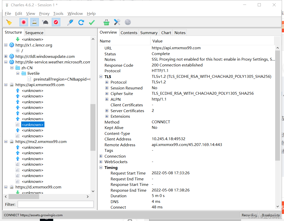The image size is (284, 221).
Task: Click the structure tree vertical scrollbar
Action: coord(93,127)
